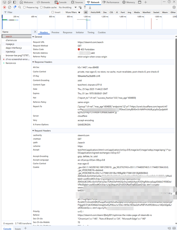Switch to the Timing tab
Viewport: 177px width, 230px height.
[x=91, y=32]
